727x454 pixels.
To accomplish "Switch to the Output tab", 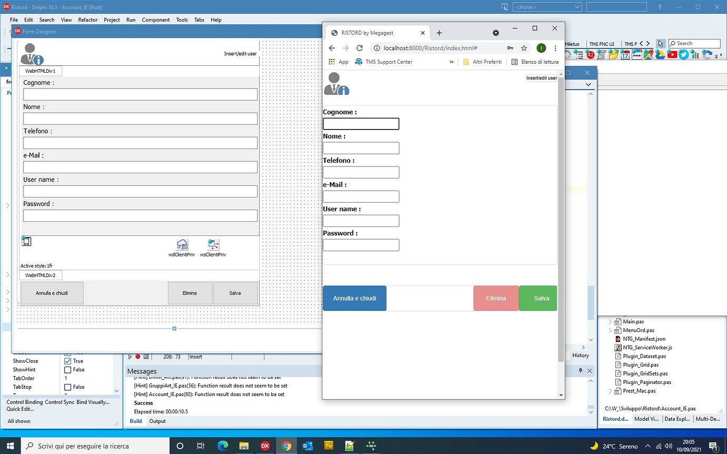I will (157, 421).
